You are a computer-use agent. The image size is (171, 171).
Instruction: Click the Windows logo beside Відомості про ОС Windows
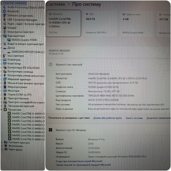pos(50,130)
